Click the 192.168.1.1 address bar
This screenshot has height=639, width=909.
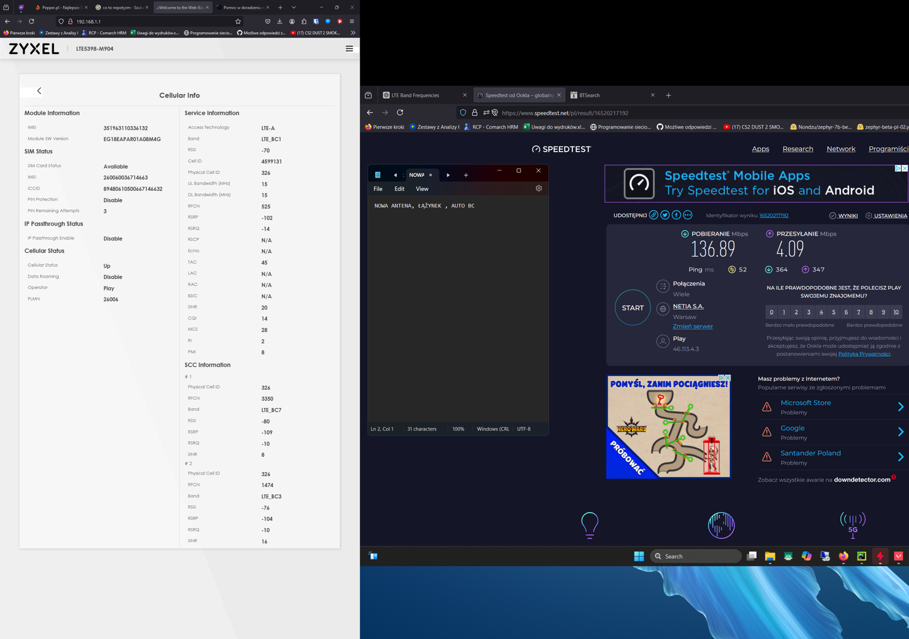(x=150, y=21)
